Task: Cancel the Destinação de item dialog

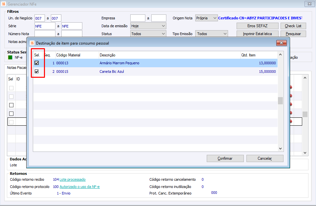Action: [x=265, y=158]
